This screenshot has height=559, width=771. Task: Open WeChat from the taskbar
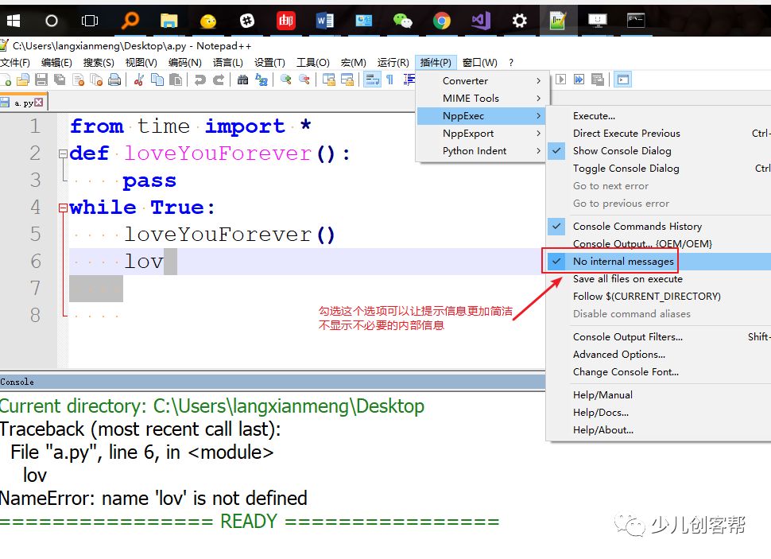point(403,21)
